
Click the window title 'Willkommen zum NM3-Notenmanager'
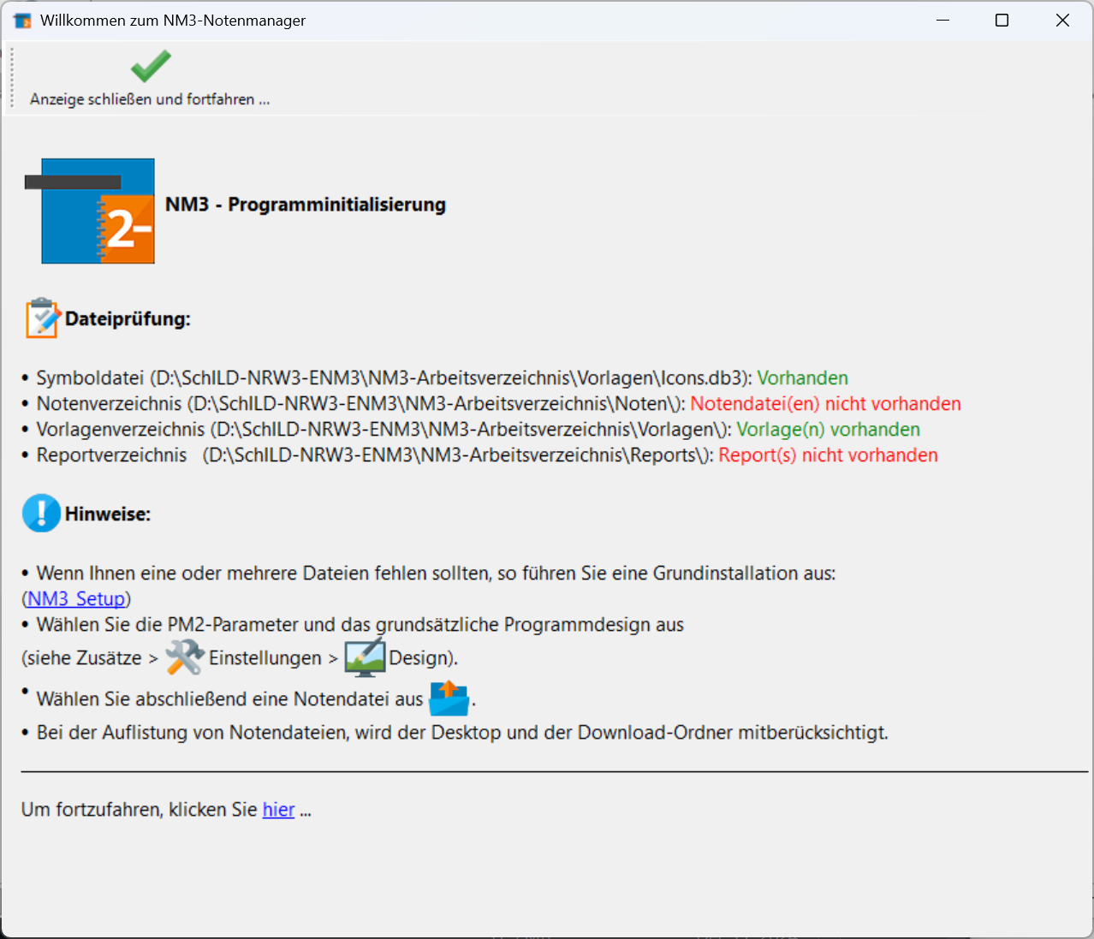173,21
